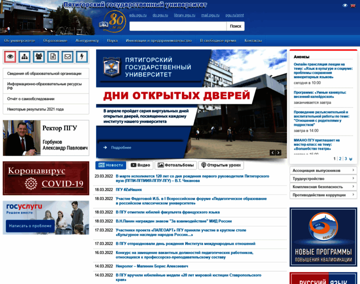Open library.pgu.ru link

[185, 15]
